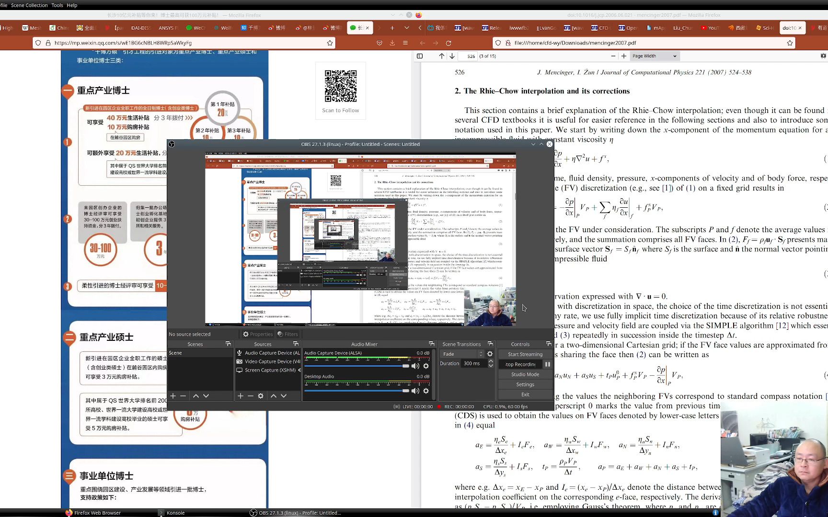Remove selected source with minus icon

251,396
